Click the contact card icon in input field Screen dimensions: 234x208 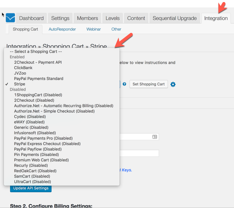tap(155, 137)
